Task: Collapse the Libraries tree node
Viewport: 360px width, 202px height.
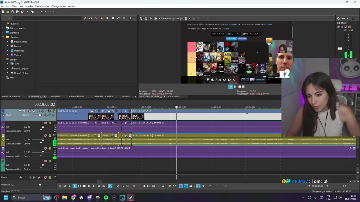Action: [x=3, y=37]
